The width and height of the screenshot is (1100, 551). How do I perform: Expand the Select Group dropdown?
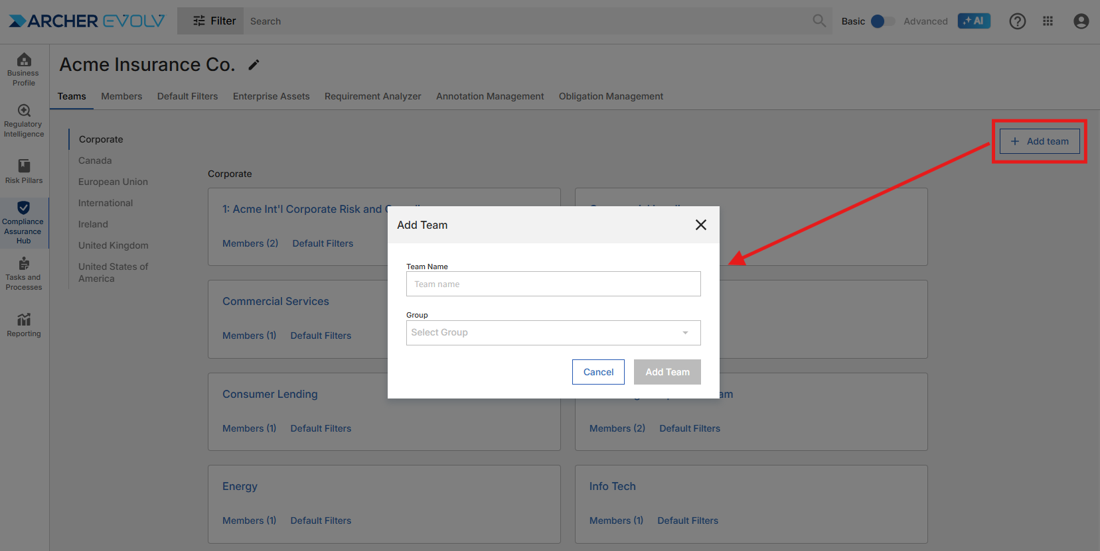pyautogui.click(x=553, y=333)
